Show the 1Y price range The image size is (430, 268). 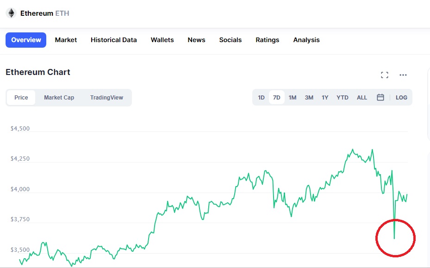coord(325,97)
